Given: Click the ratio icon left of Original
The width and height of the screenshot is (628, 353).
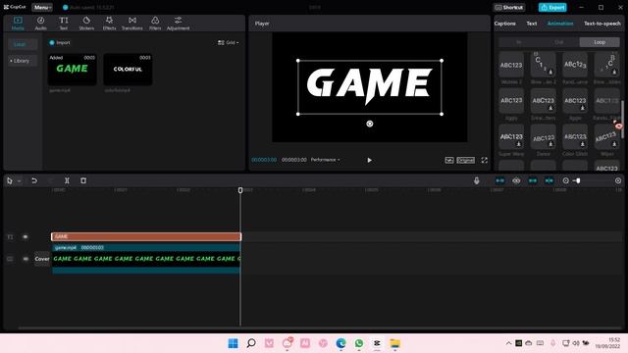Looking at the screenshot, I should (x=449, y=160).
